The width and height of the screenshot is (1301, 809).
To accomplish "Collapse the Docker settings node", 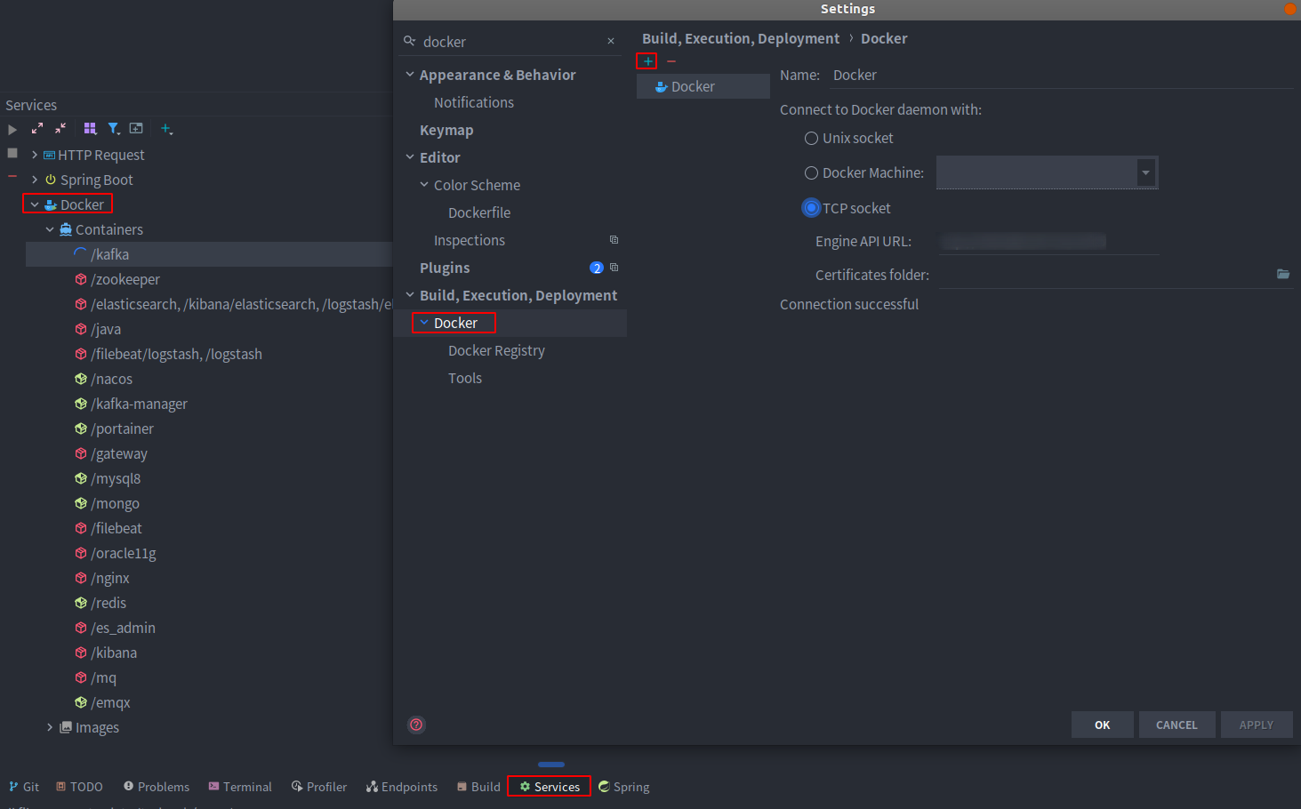I will click(x=424, y=323).
